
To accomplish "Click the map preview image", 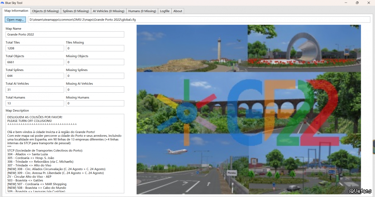I will 249,109.
